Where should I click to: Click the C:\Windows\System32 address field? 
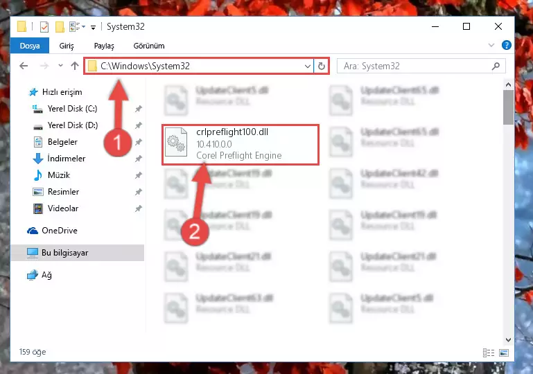199,66
